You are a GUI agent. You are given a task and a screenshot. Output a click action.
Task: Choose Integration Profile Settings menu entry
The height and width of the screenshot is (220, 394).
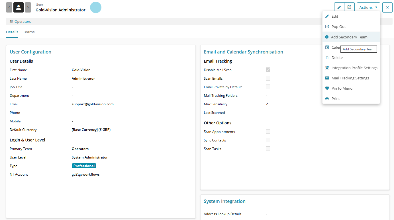(354, 68)
